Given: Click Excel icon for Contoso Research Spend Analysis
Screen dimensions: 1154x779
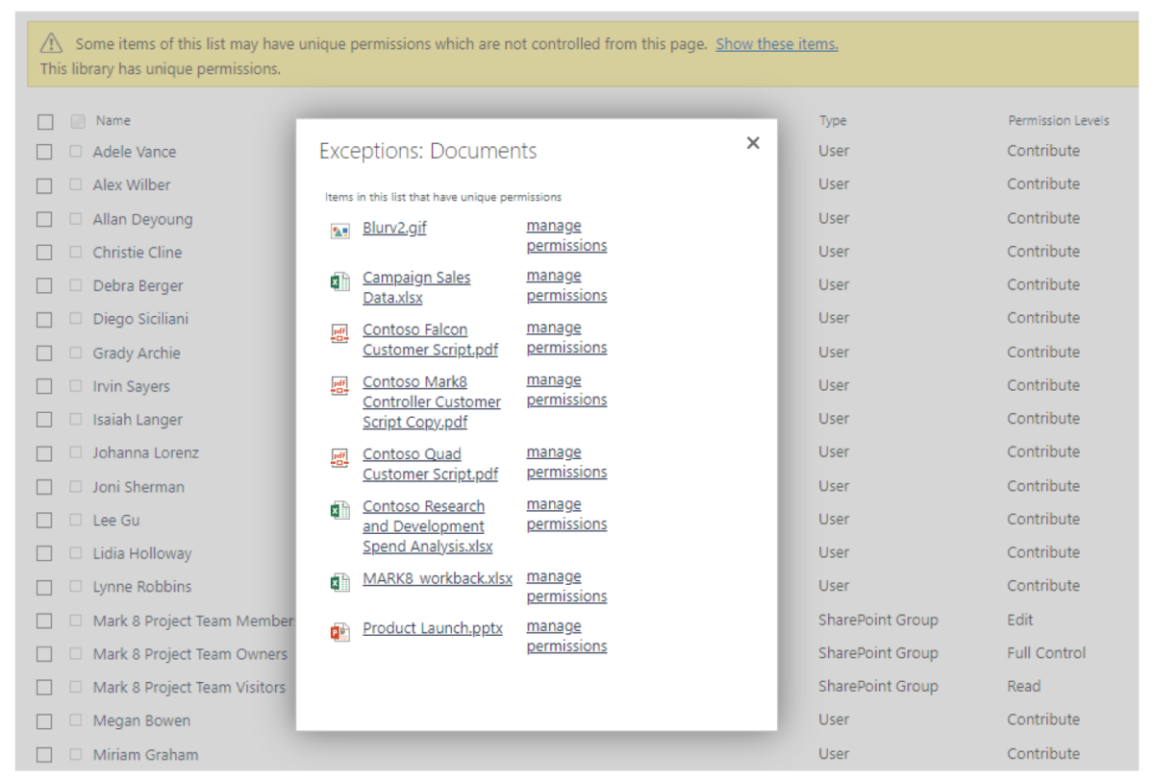Looking at the screenshot, I should click(x=339, y=510).
